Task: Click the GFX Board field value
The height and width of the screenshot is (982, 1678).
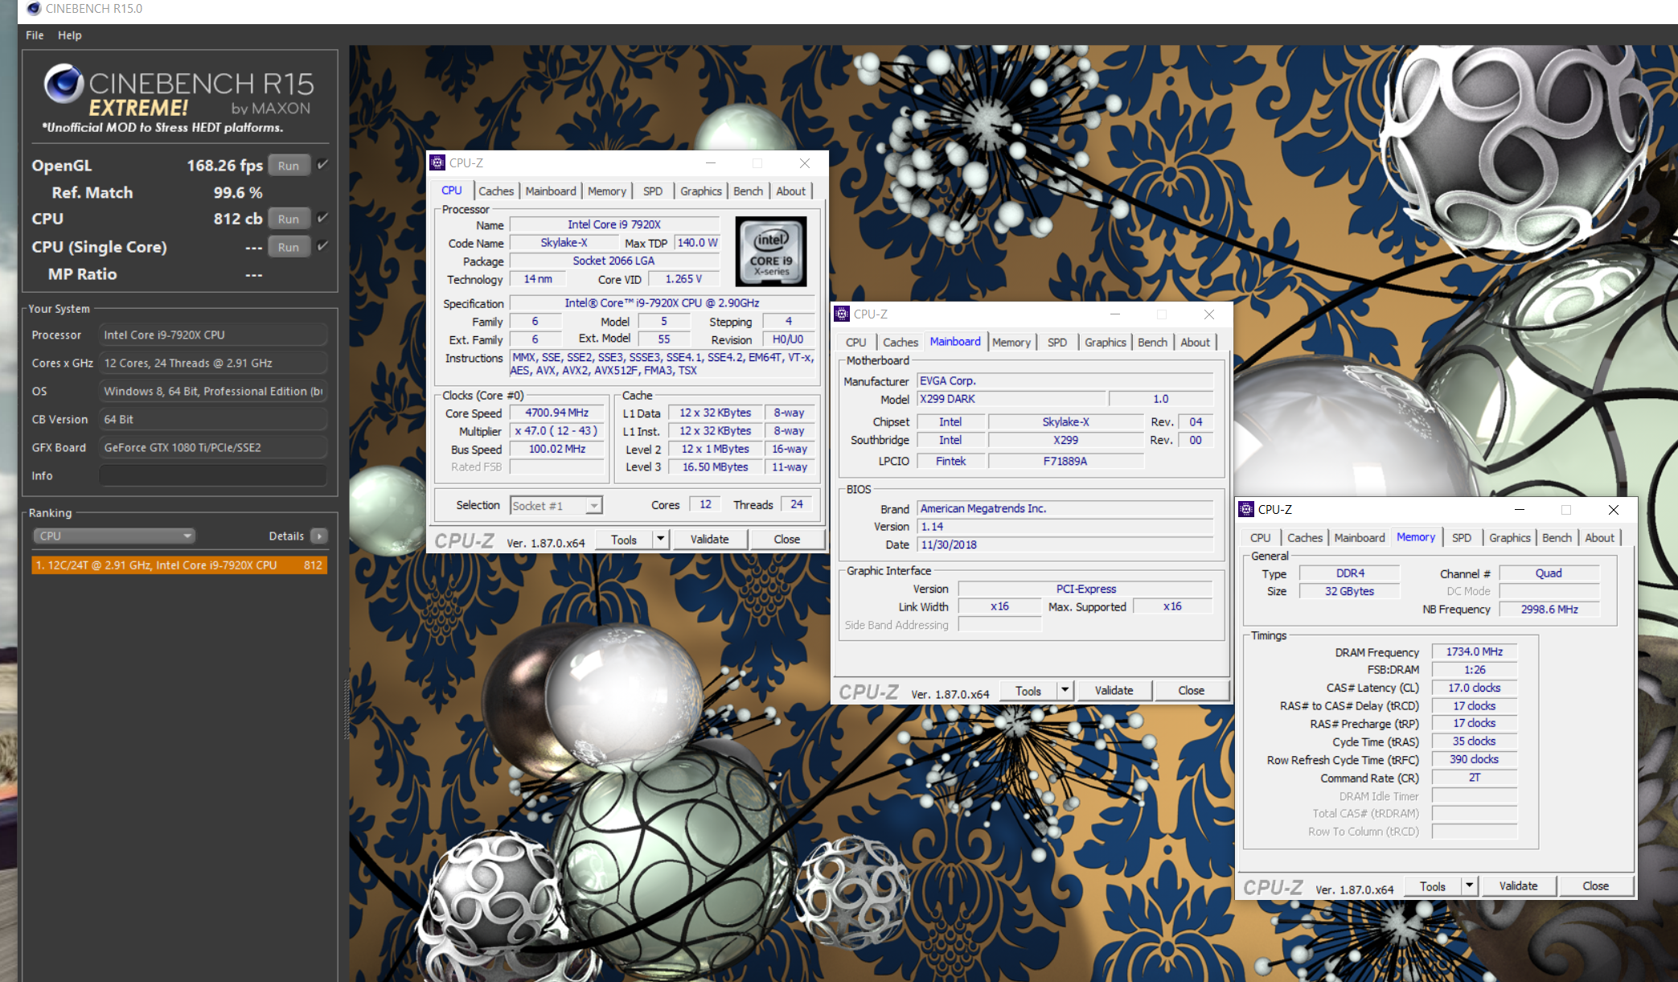Action: pos(213,448)
